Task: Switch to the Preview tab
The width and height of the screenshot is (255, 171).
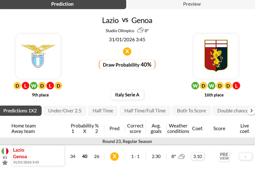Action: [192, 4]
